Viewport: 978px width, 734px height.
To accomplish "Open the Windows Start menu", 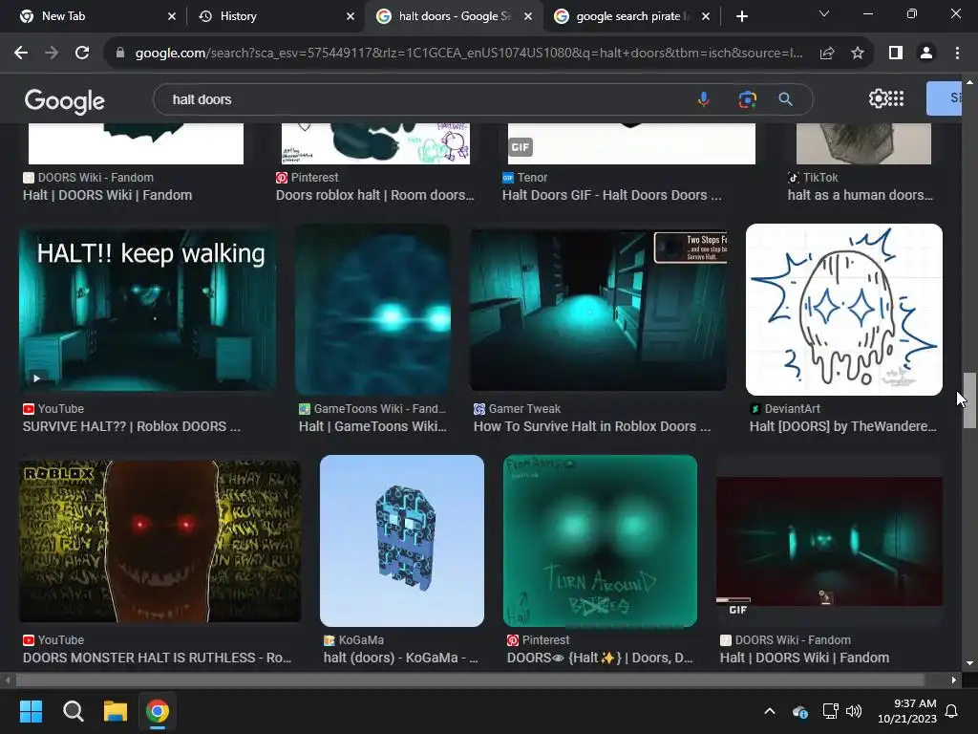I will (x=31, y=711).
